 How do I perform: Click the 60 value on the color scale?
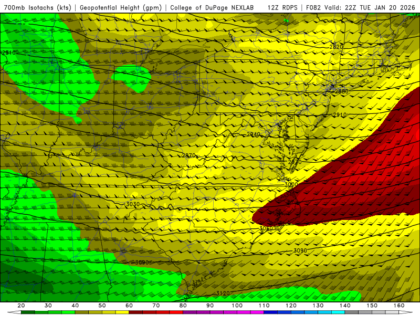tap(129, 306)
